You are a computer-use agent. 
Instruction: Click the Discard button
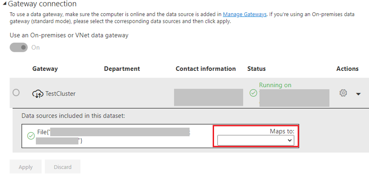pos(63,167)
